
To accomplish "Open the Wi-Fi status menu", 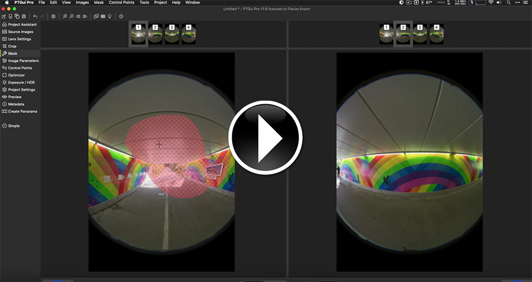I will click(491, 2).
